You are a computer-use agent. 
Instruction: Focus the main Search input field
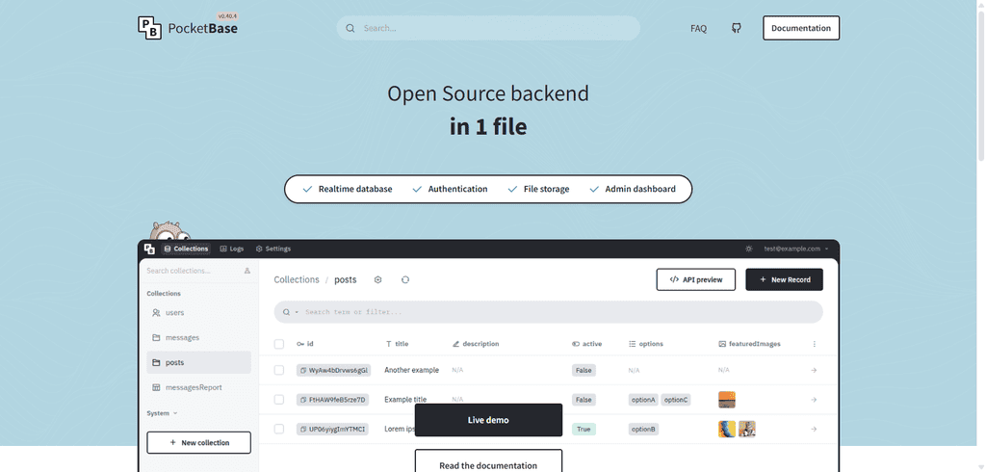(x=488, y=28)
